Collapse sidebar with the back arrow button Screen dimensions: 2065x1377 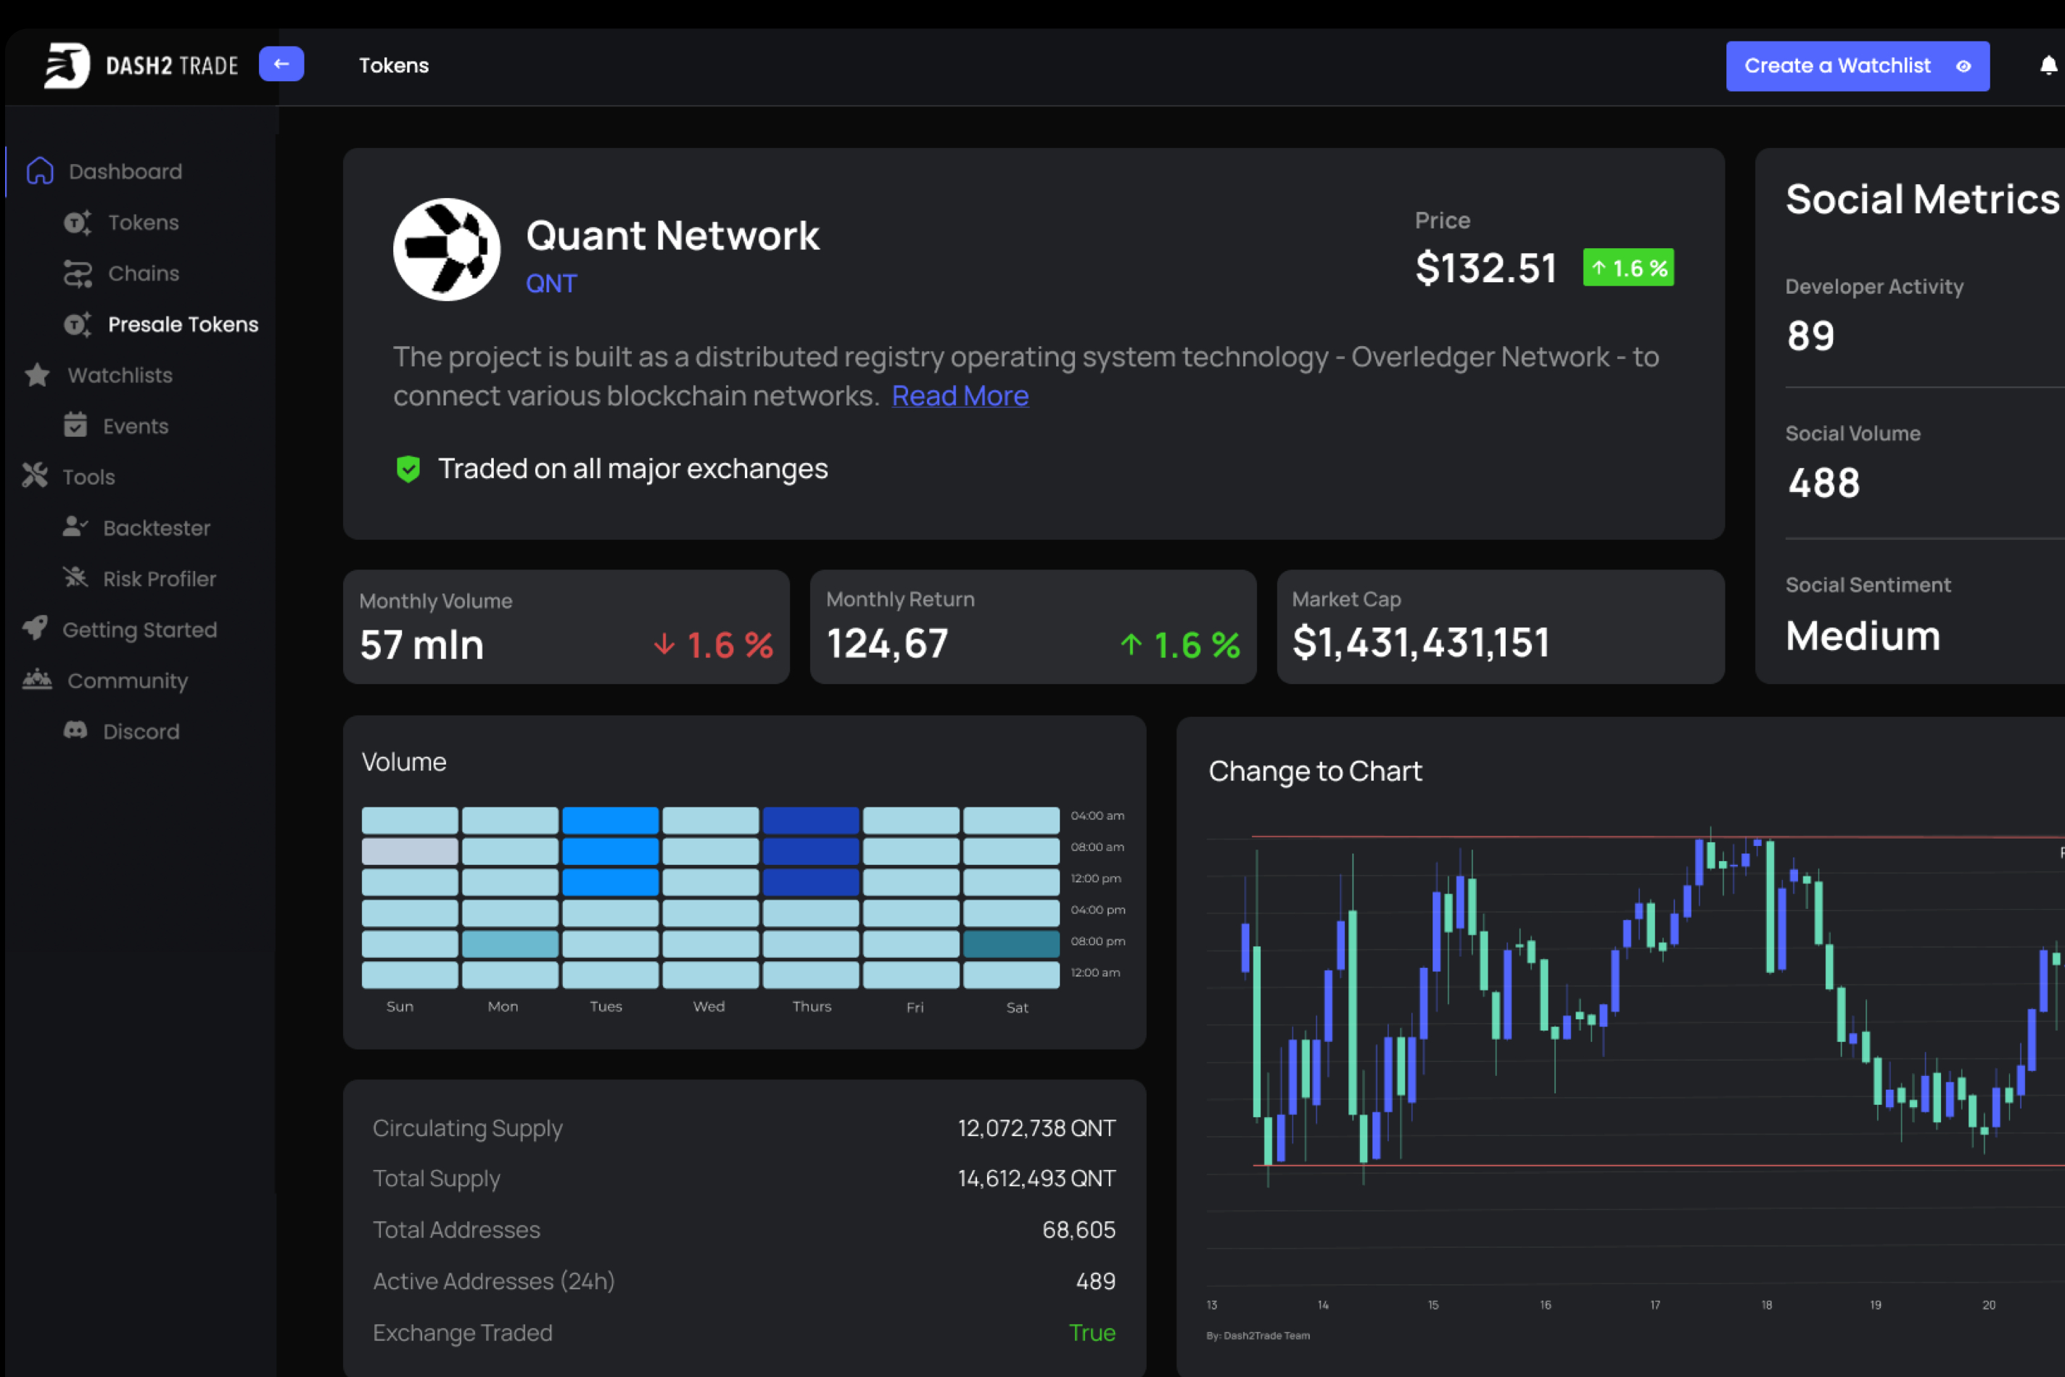tap(281, 64)
